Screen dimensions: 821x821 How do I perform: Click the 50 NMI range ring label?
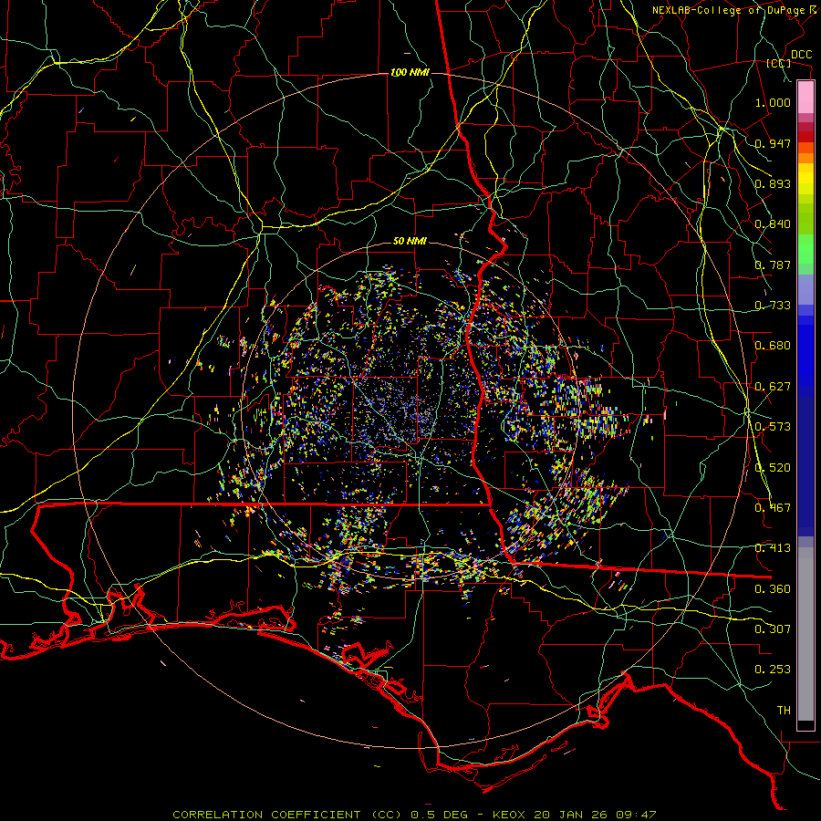point(410,241)
